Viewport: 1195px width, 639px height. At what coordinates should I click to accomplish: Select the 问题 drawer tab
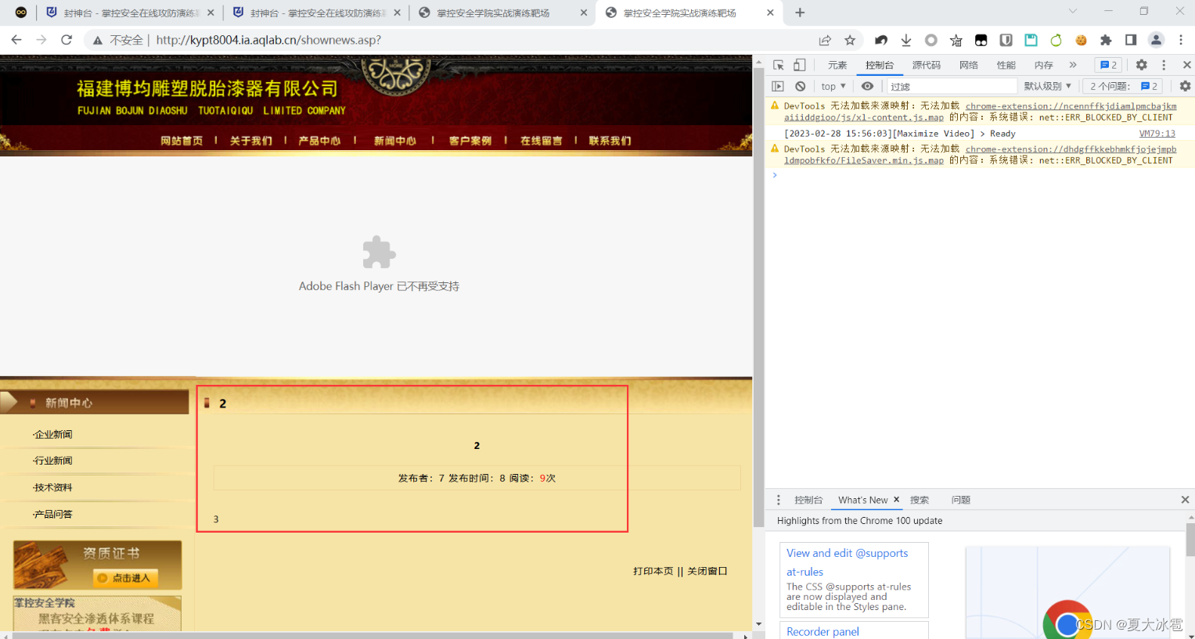coord(961,500)
